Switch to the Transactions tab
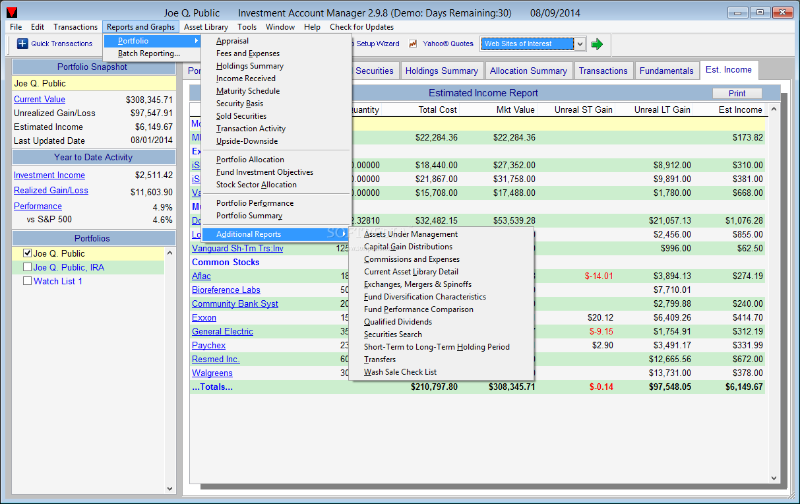 coord(603,71)
